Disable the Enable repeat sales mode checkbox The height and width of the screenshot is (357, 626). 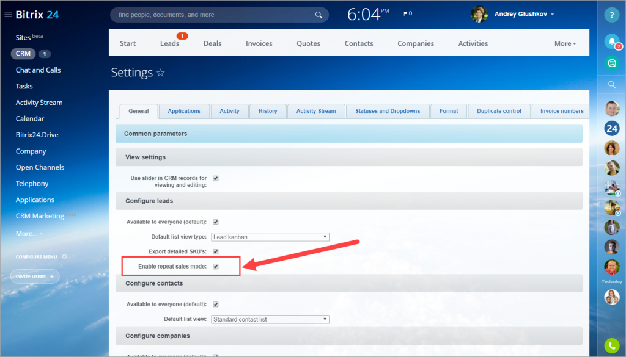click(x=216, y=267)
